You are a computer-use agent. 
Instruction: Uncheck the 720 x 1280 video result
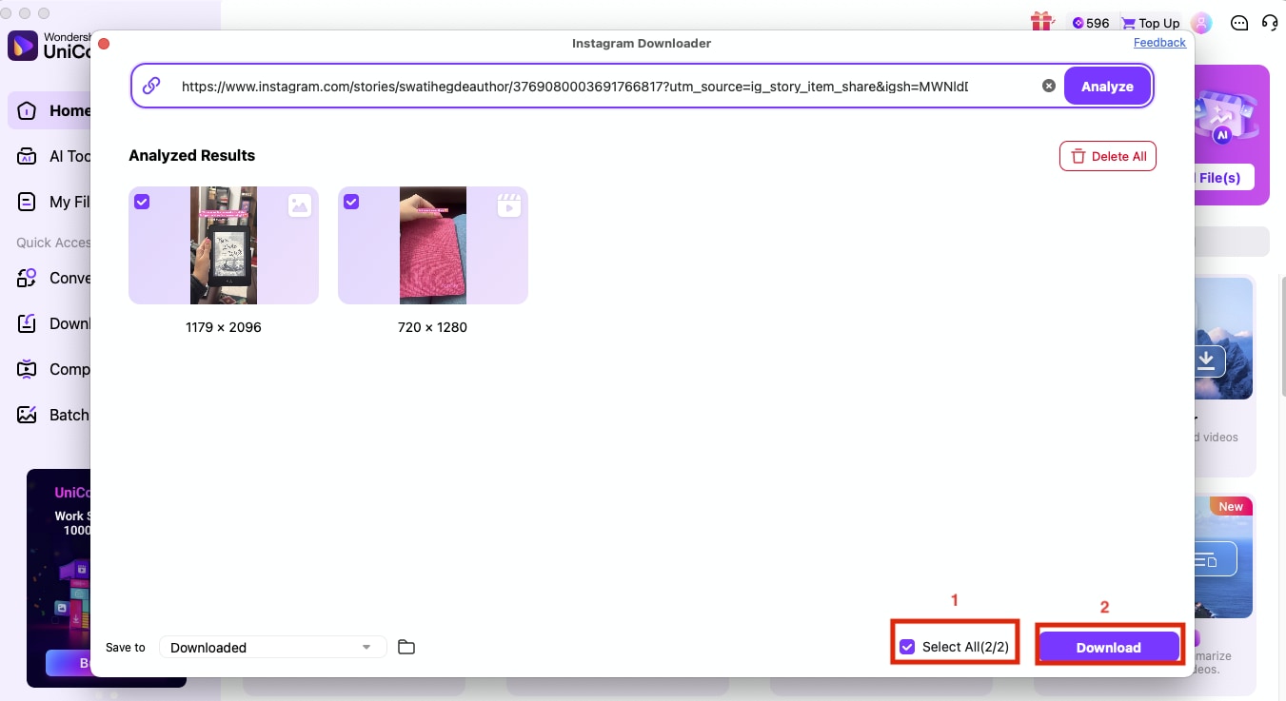[x=351, y=202]
